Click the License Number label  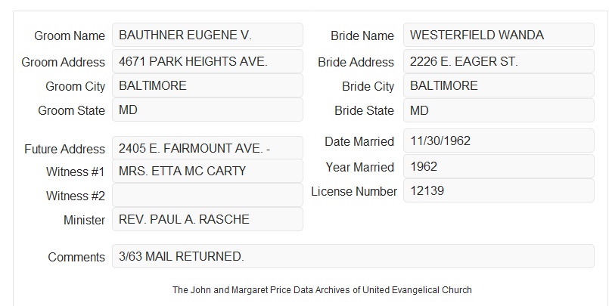[354, 192]
